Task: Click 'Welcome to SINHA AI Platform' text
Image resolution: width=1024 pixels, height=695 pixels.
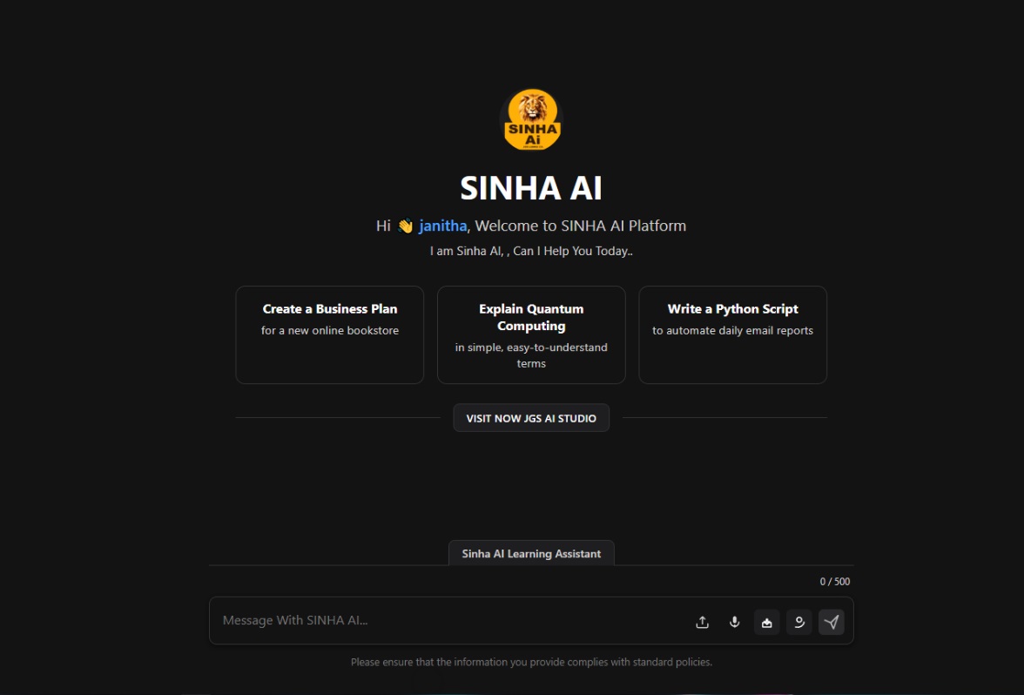Action: click(580, 226)
